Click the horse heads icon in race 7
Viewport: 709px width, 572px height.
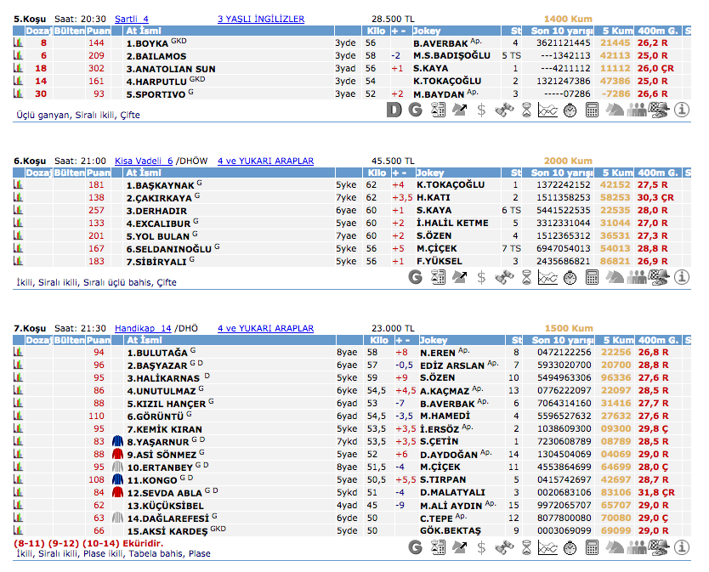click(615, 547)
